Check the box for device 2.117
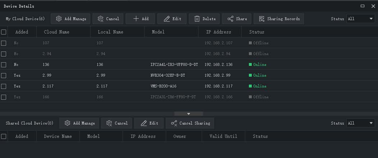 (x=4, y=86)
